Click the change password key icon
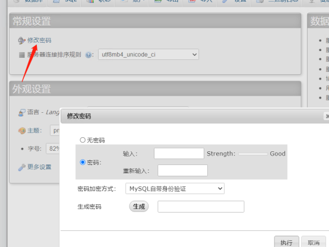Image resolution: width=329 pixels, height=247 pixels. 21,40
